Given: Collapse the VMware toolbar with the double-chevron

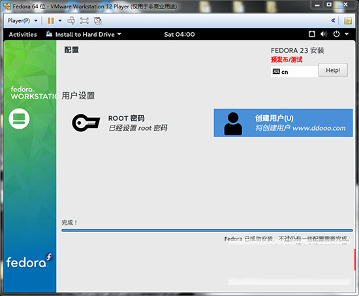Looking at the screenshot, I should [333, 21].
